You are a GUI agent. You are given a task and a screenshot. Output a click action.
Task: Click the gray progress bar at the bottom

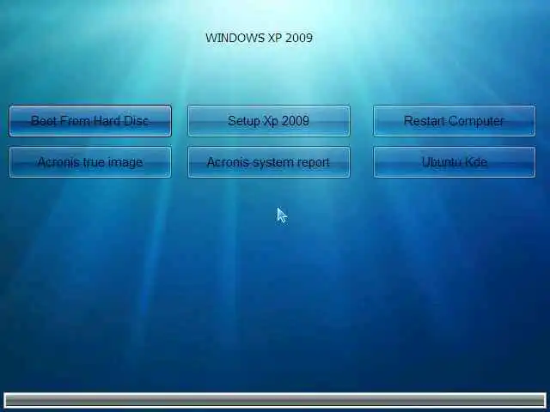(x=275, y=400)
